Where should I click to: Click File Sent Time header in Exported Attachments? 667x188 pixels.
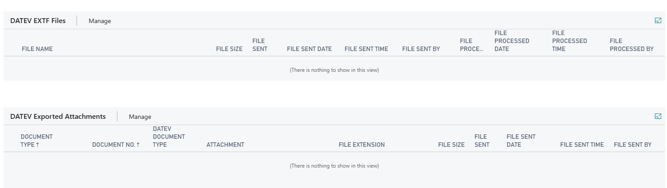(x=582, y=145)
